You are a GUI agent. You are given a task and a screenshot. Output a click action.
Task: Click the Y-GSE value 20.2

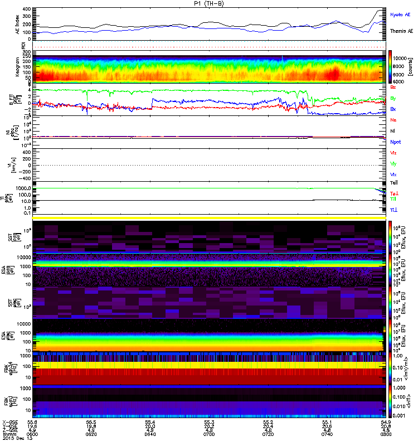pos(209,426)
